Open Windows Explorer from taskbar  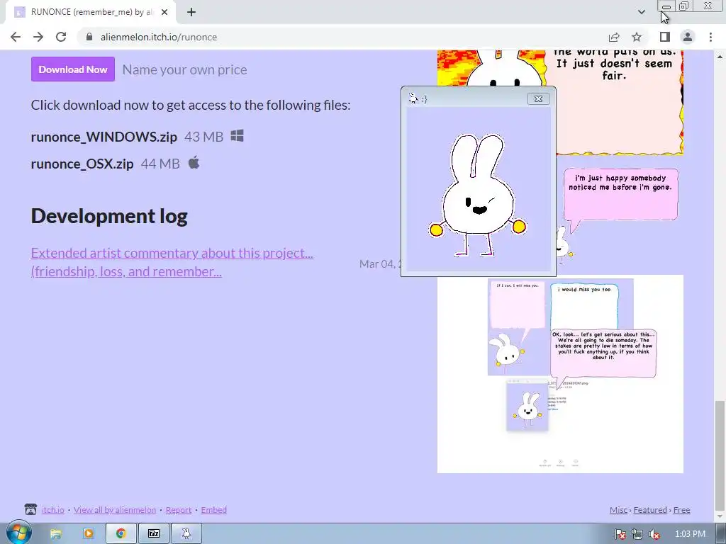[56, 534]
